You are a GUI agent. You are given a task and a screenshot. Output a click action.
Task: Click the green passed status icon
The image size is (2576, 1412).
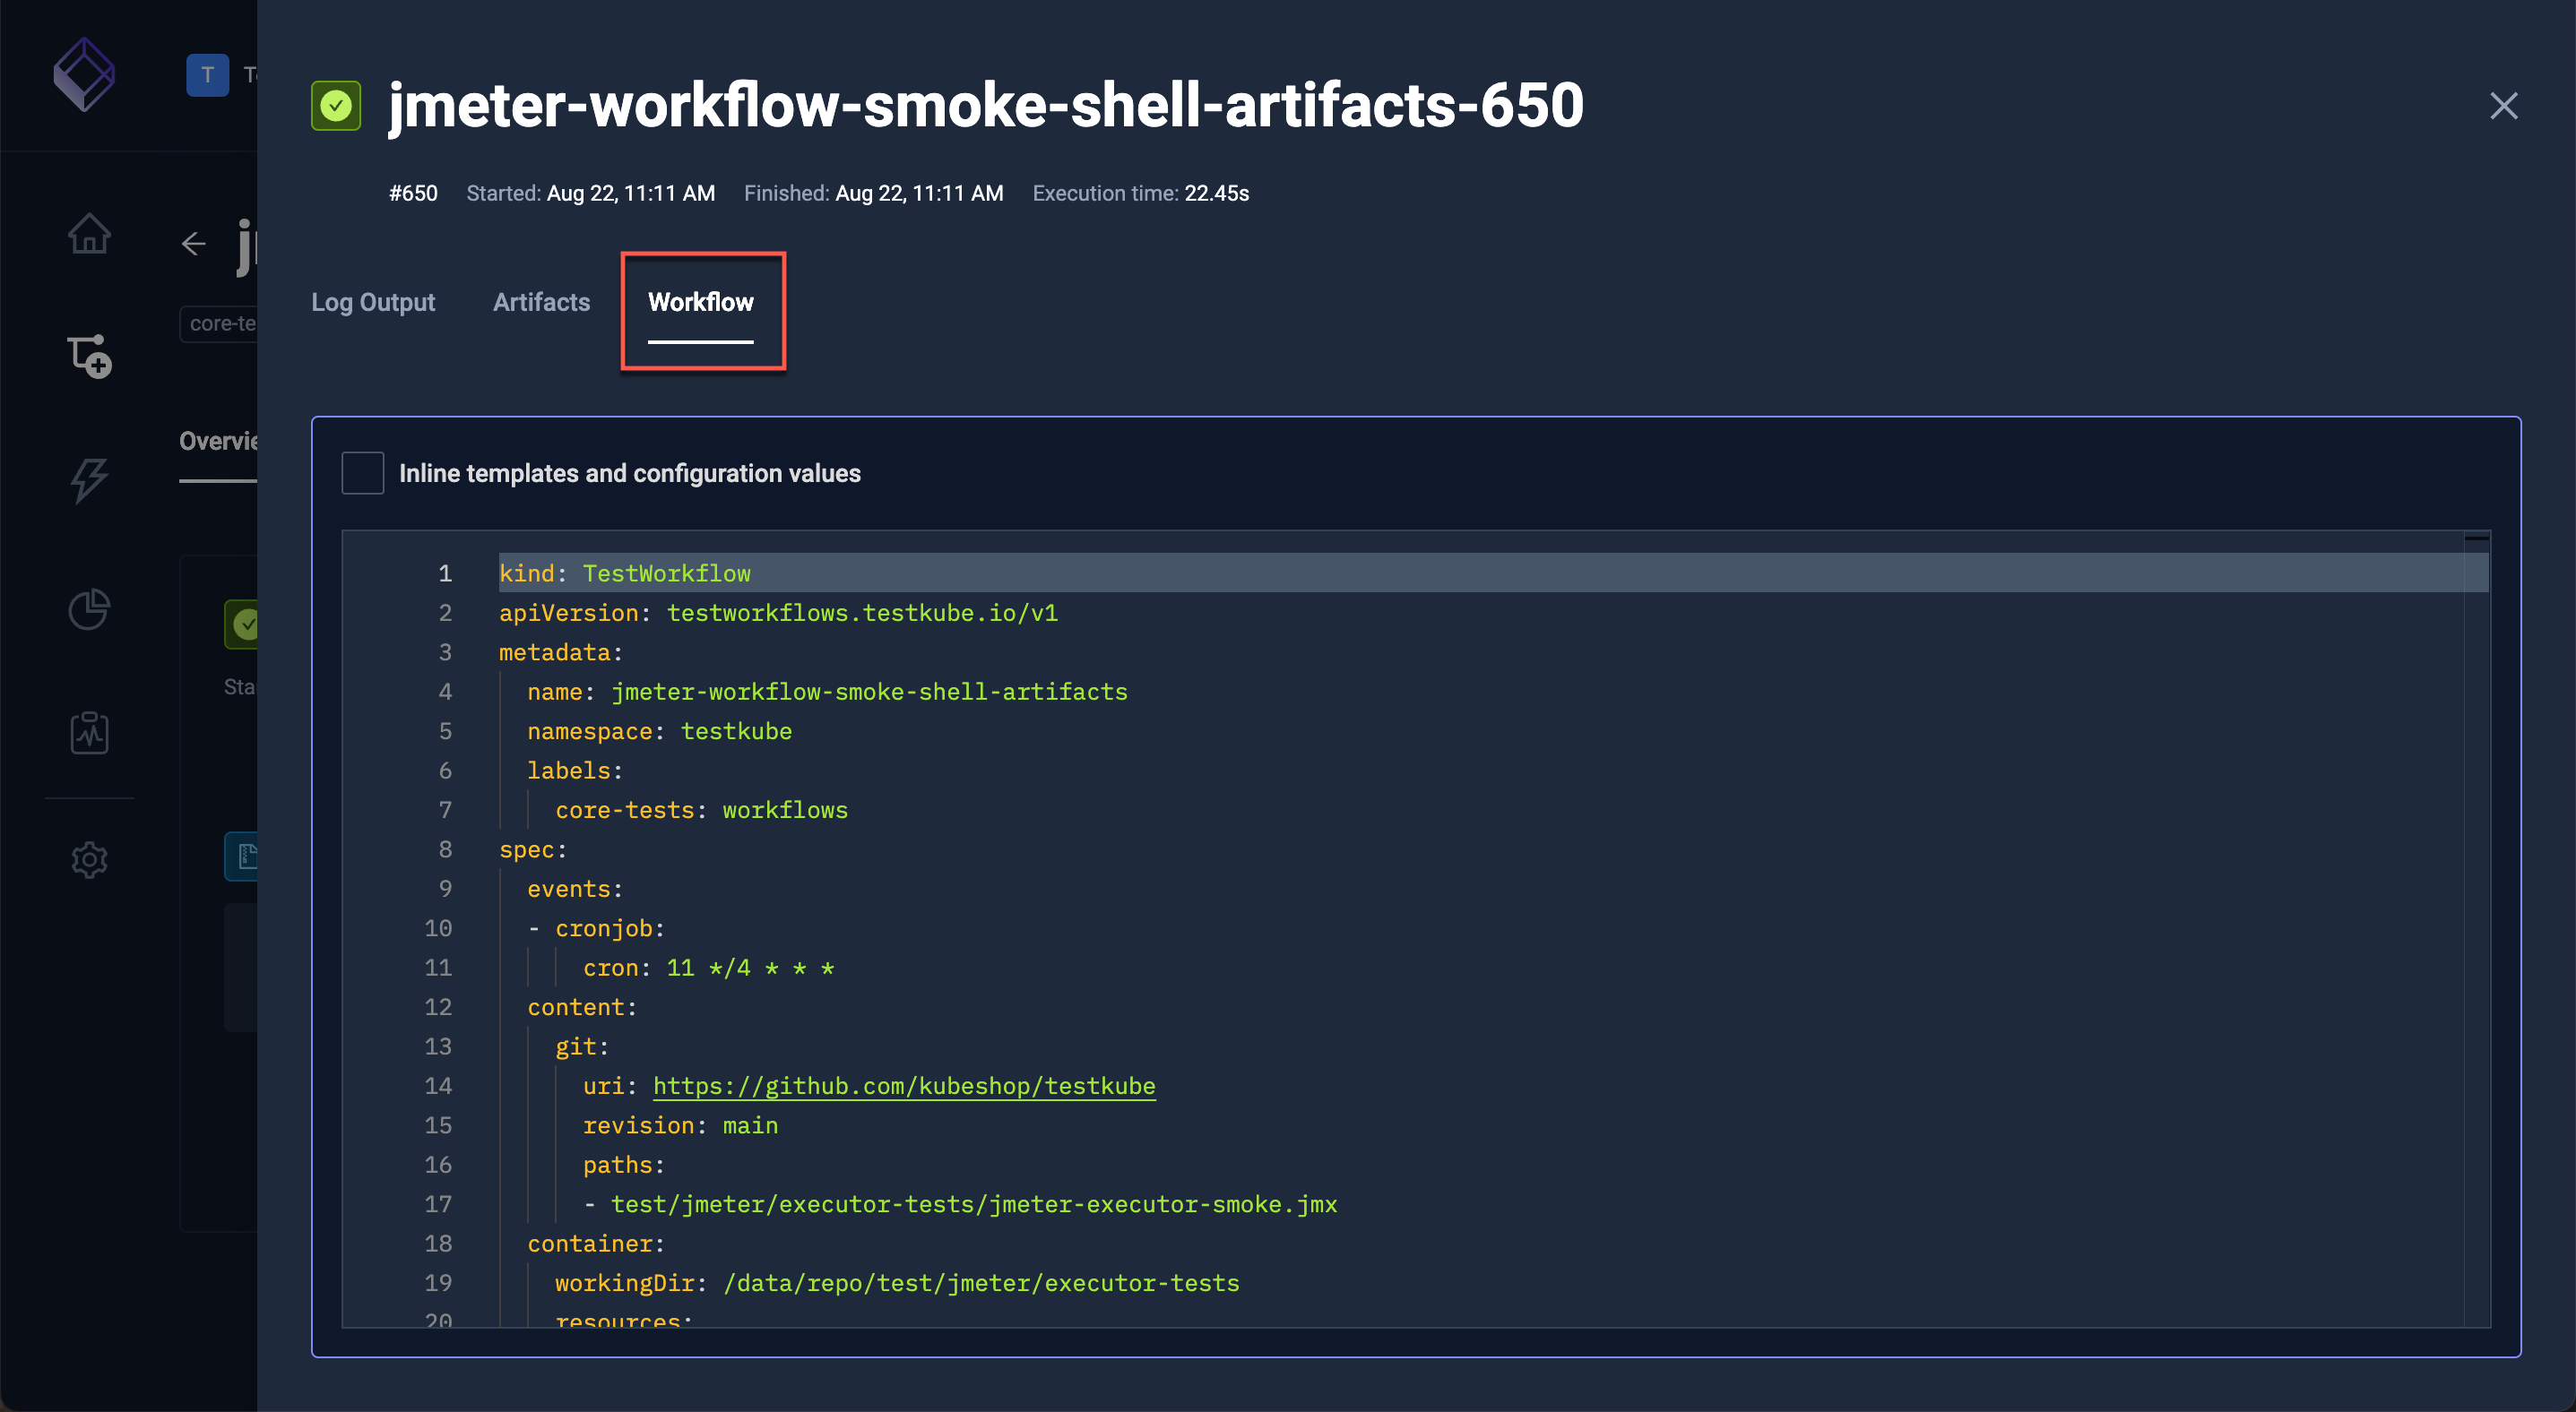[336, 106]
